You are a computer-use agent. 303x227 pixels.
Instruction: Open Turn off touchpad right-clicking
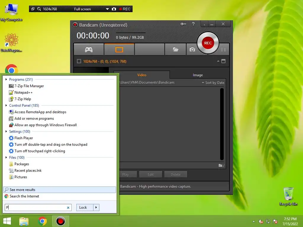(x=37, y=151)
